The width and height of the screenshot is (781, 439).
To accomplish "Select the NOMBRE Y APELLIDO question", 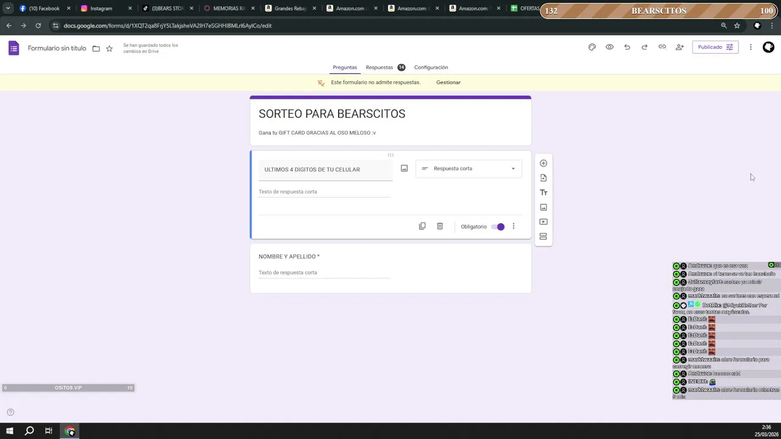I will click(390, 268).
